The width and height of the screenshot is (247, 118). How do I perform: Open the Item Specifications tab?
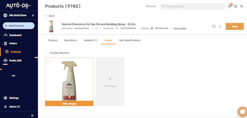pos(130,40)
